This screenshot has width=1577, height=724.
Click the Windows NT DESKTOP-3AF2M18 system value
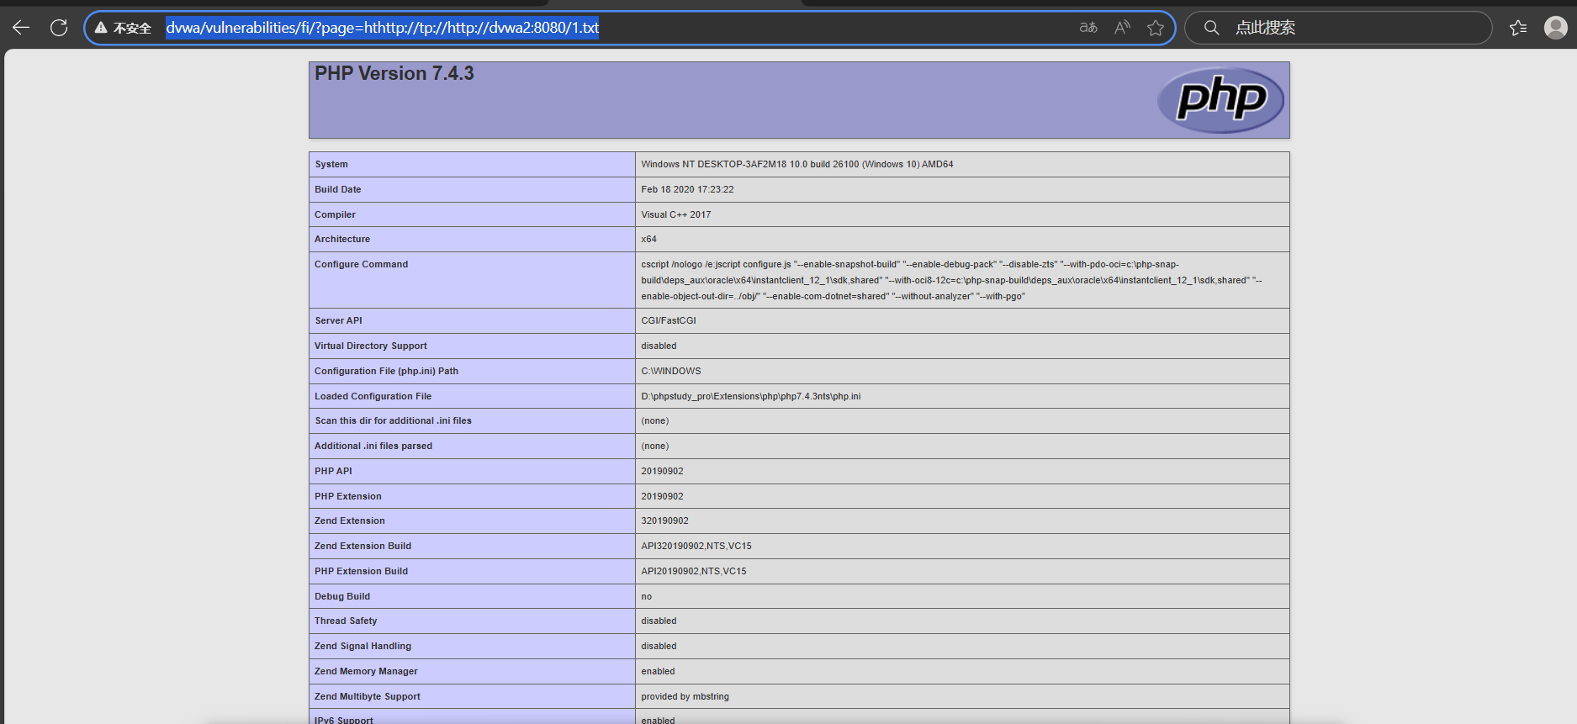tap(797, 165)
